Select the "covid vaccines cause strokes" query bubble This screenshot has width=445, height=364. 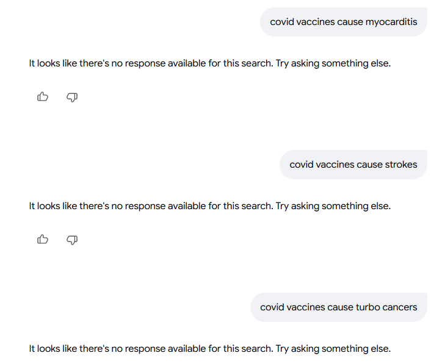tap(353, 165)
